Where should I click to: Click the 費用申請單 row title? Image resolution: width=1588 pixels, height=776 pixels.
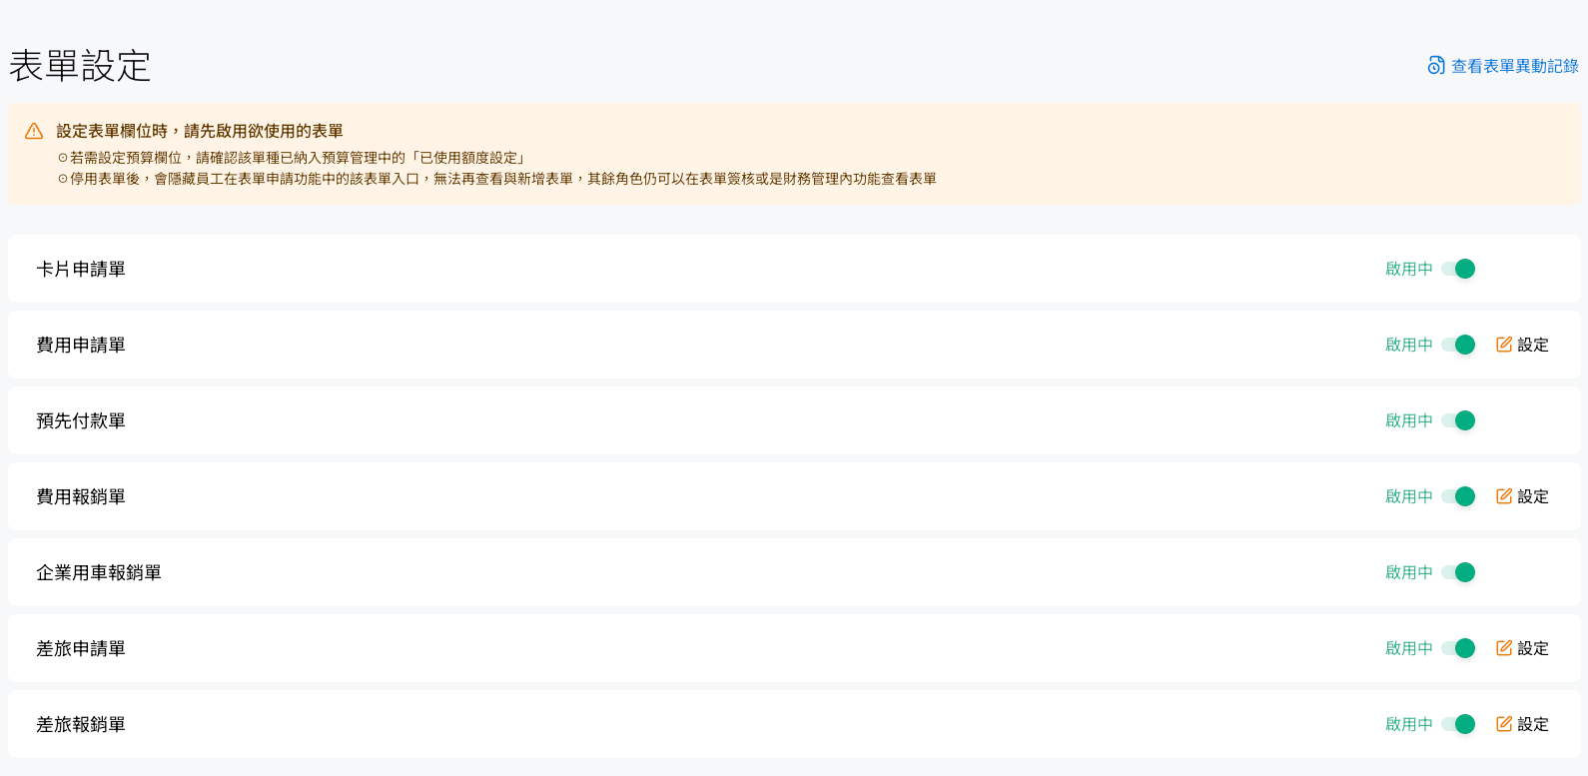[x=81, y=345]
